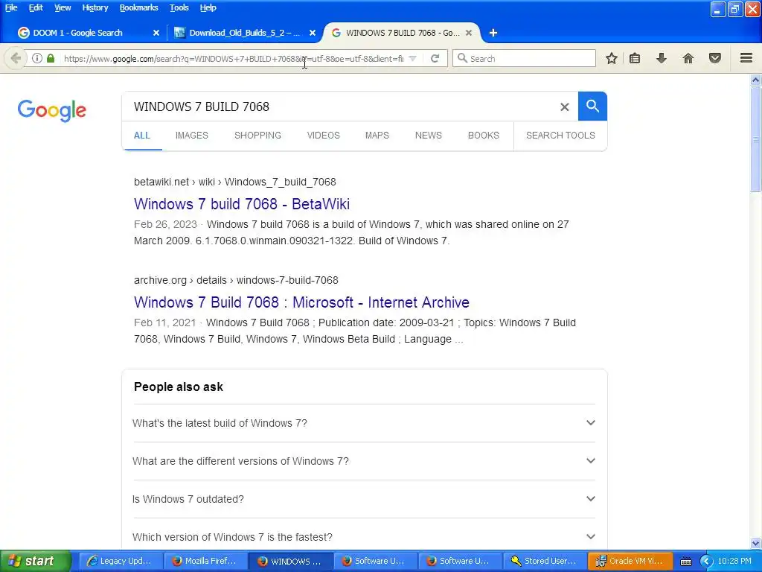Open the History menu

95,7
